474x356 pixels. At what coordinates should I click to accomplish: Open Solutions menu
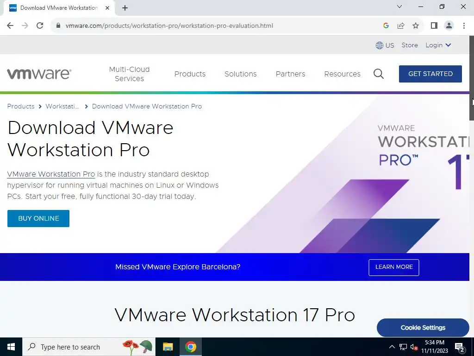(241, 74)
